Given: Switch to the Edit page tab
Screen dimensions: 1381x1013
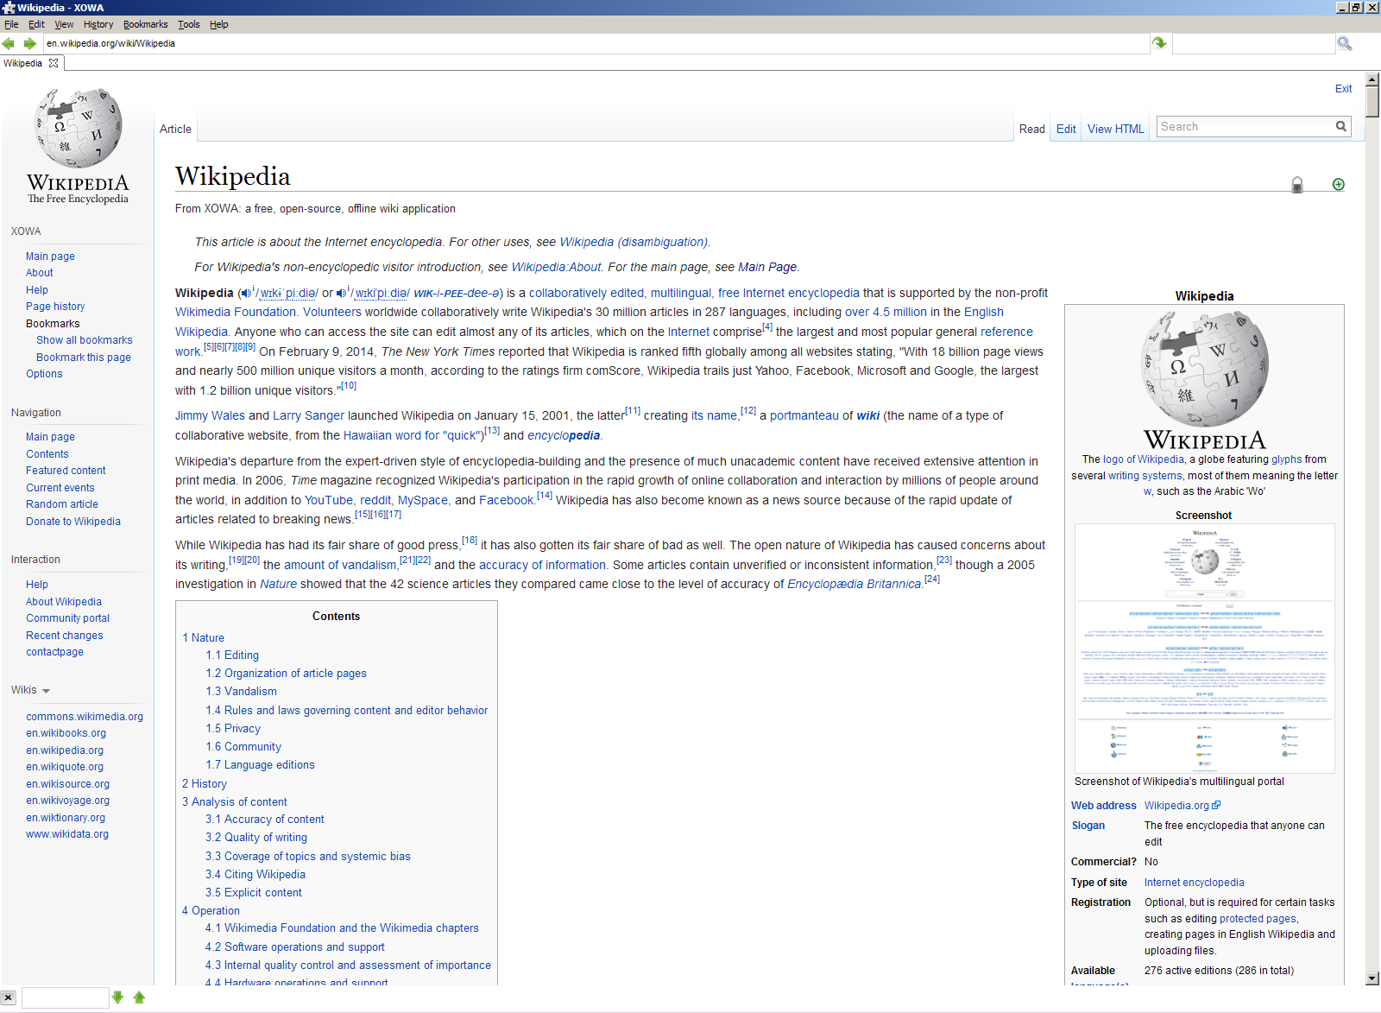Looking at the screenshot, I should pyautogui.click(x=1066, y=130).
